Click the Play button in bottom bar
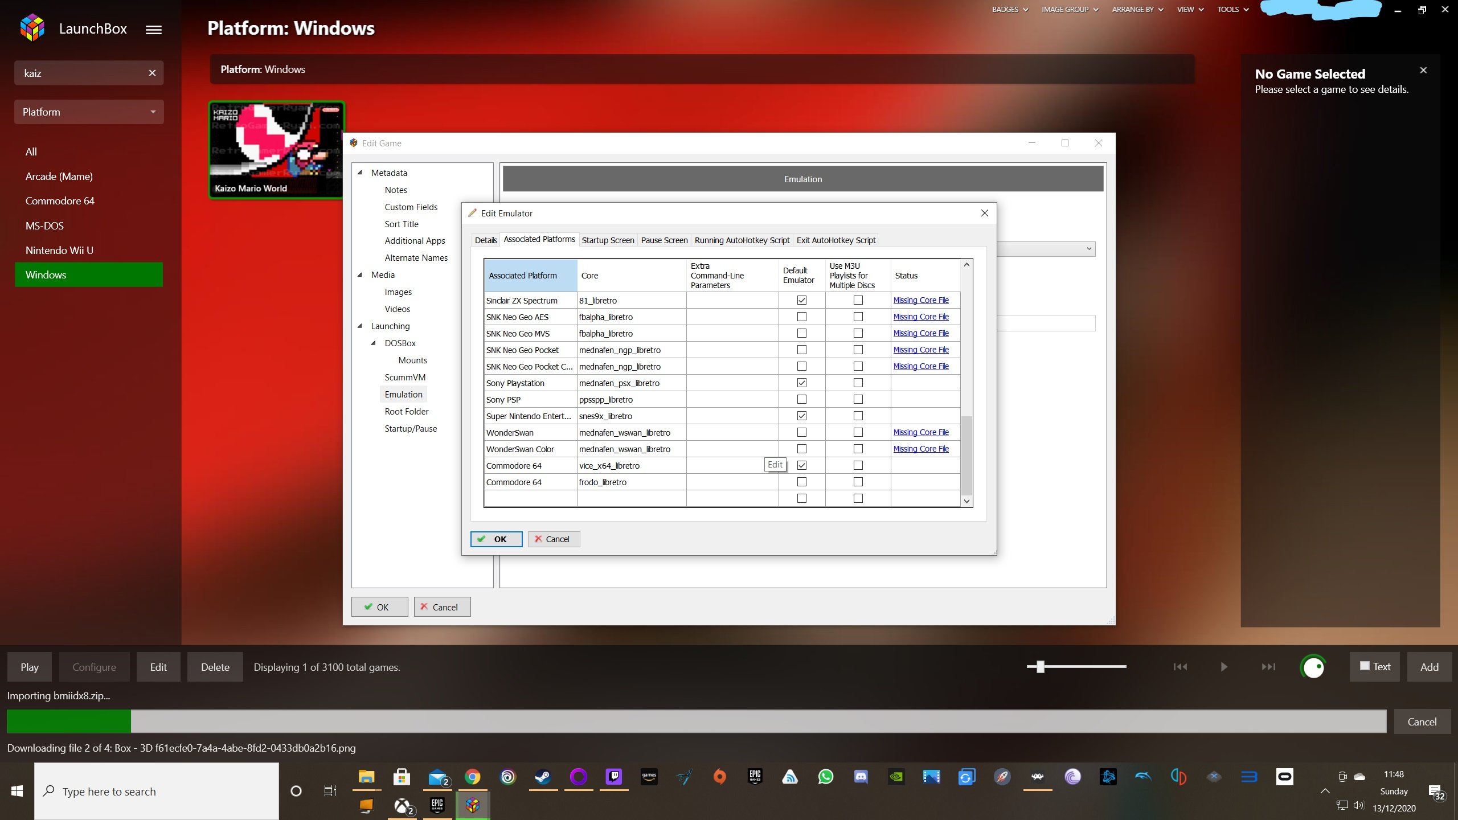The image size is (1458, 820). tap(30, 667)
